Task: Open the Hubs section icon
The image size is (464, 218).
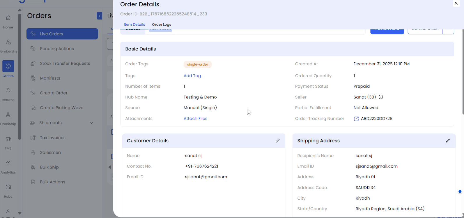Action: point(8,187)
